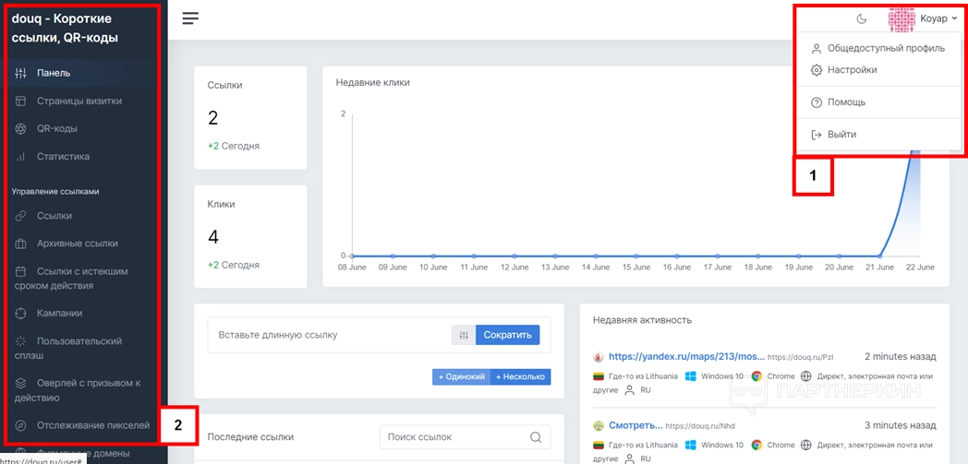Toggle link options sliders button beside Сократить
Viewport: 968px width, 464px height.
tap(464, 335)
